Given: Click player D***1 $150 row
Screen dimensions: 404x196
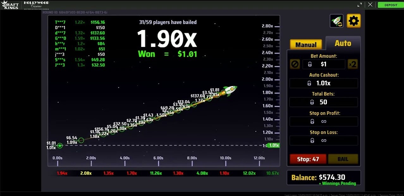Looking at the screenshot, I should pos(80,28).
